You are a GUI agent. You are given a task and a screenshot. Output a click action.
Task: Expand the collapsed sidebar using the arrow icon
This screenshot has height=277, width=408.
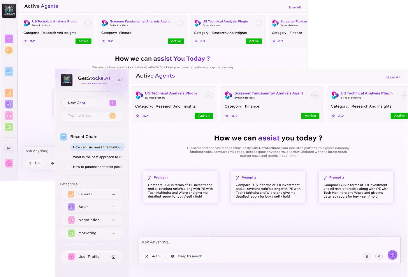pos(9,148)
